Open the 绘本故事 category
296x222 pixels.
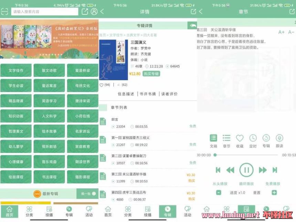[49, 131]
